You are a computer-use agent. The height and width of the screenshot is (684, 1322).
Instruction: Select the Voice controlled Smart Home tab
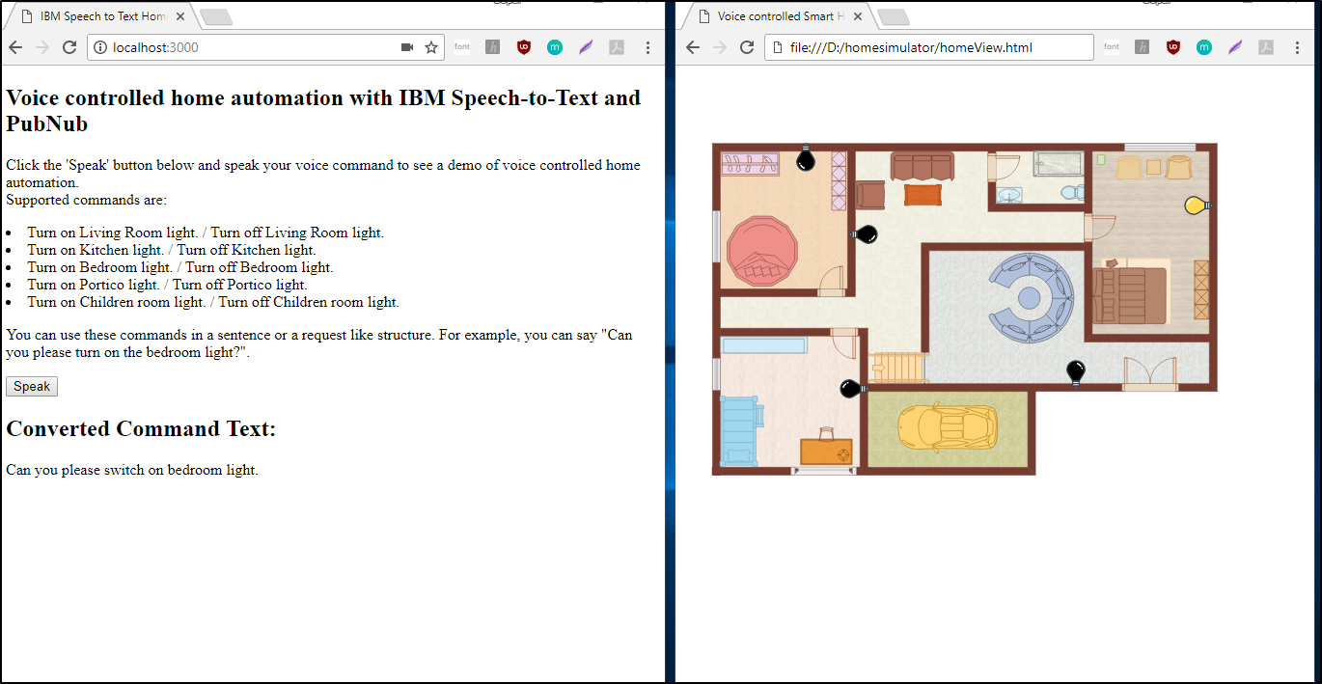pyautogui.click(x=780, y=16)
